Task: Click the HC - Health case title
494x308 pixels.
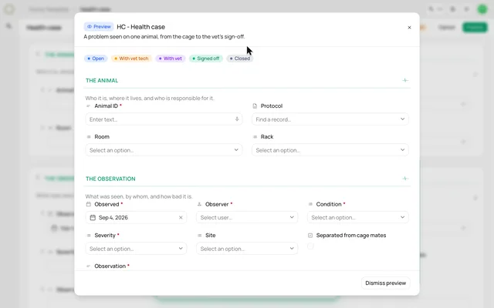Action: [x=140, y=27]
